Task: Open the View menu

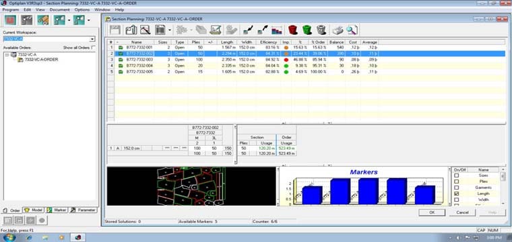Action: pyautogui.click(x=40, y=10)
